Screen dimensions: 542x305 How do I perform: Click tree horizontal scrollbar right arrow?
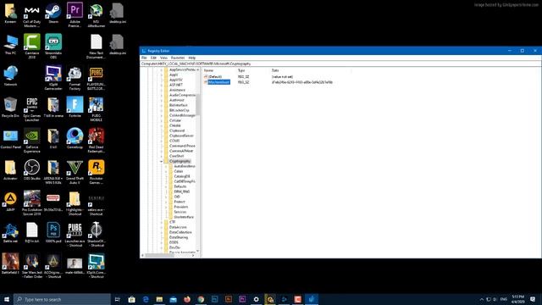(193, 255)
